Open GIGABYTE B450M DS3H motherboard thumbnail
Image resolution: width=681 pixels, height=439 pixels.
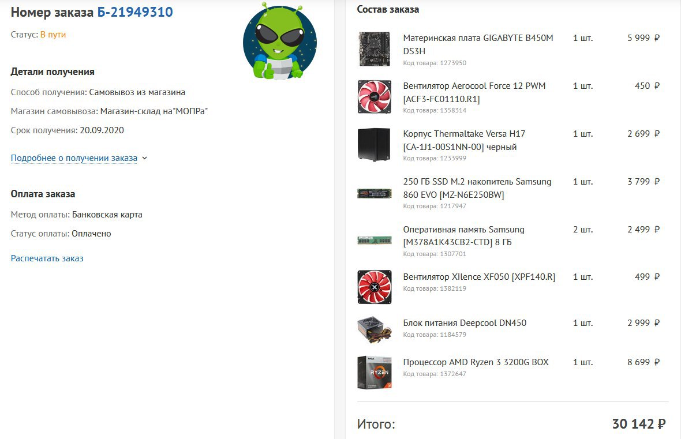(x=375, y=48)
